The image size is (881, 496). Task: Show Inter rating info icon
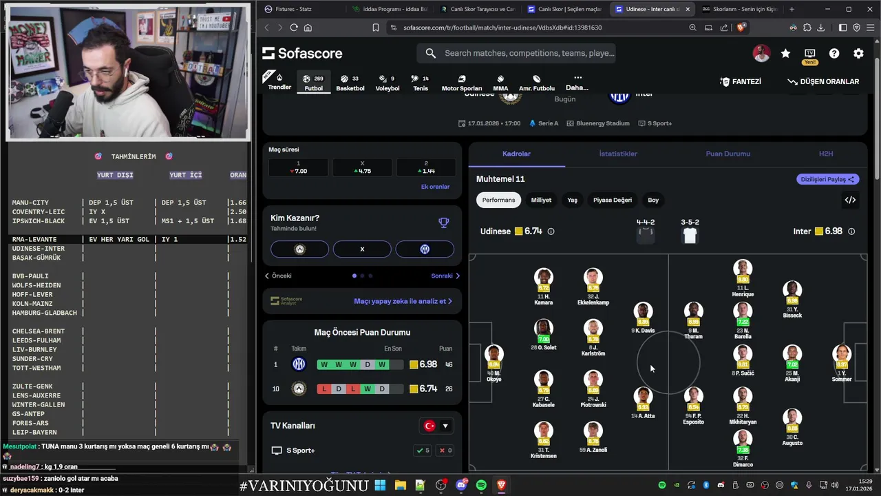coord(851,231)
